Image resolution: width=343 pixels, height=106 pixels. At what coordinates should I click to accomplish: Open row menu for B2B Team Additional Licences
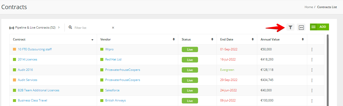312,90
